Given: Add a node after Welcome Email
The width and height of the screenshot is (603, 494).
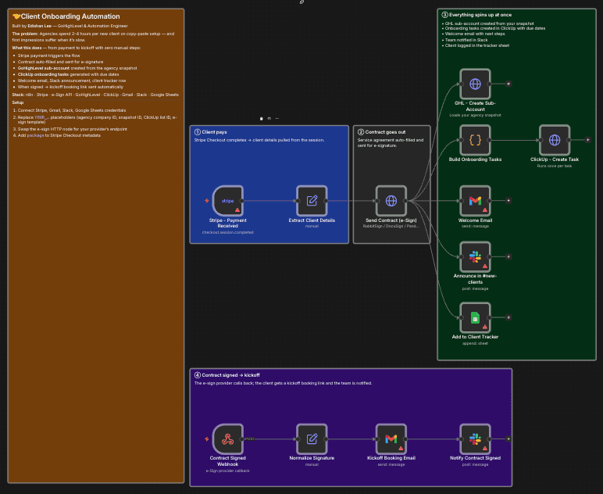Looking at the screenshot, I should tap(508, 200).
